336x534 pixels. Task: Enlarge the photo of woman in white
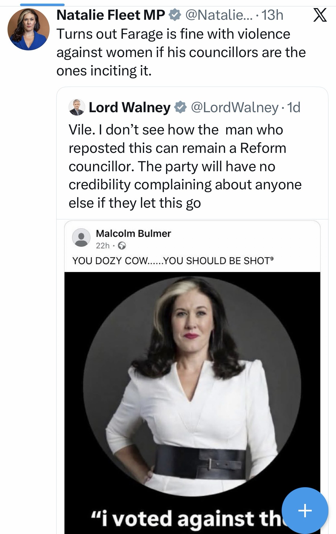coord(192,390)
